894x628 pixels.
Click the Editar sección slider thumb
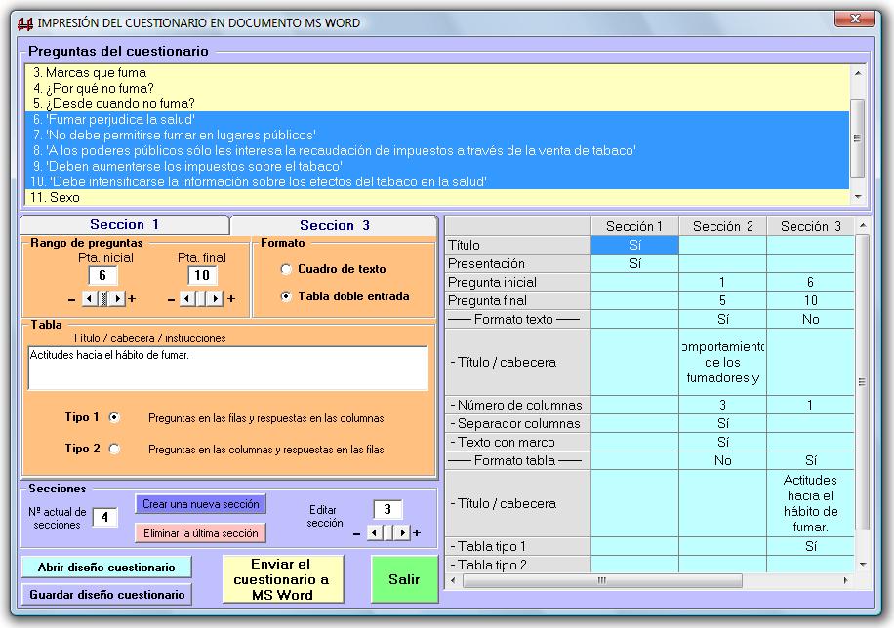388,532
